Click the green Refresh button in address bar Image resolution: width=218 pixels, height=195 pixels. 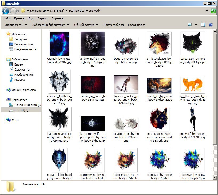pos(213,11)
